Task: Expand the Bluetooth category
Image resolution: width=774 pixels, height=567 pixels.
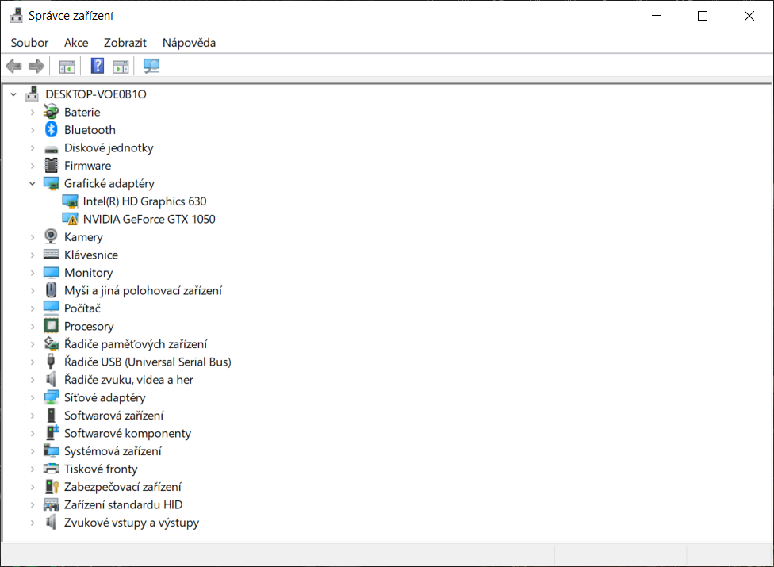Action: 33,130
